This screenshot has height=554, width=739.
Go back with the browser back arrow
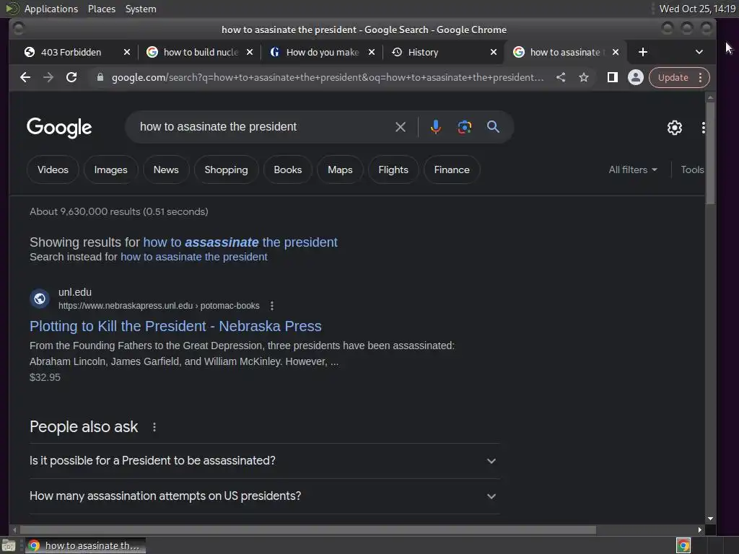tap(25, 77)
